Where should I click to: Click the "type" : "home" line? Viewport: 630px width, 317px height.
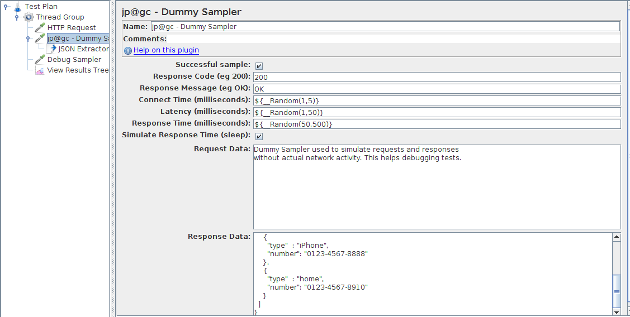pyautogui.click(x=295, y=278)
